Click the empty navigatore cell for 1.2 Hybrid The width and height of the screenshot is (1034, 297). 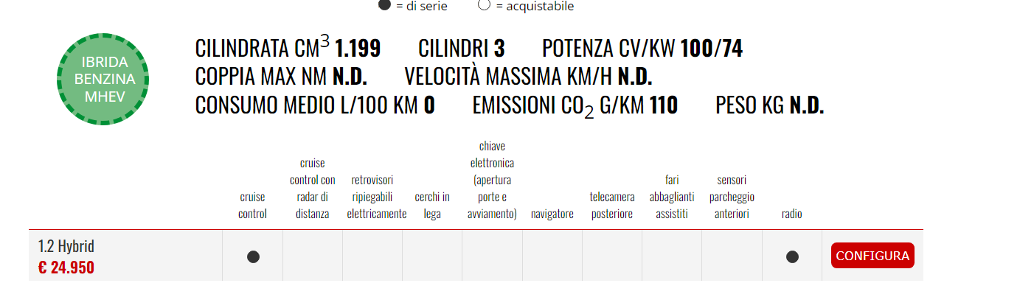(552, 256)
